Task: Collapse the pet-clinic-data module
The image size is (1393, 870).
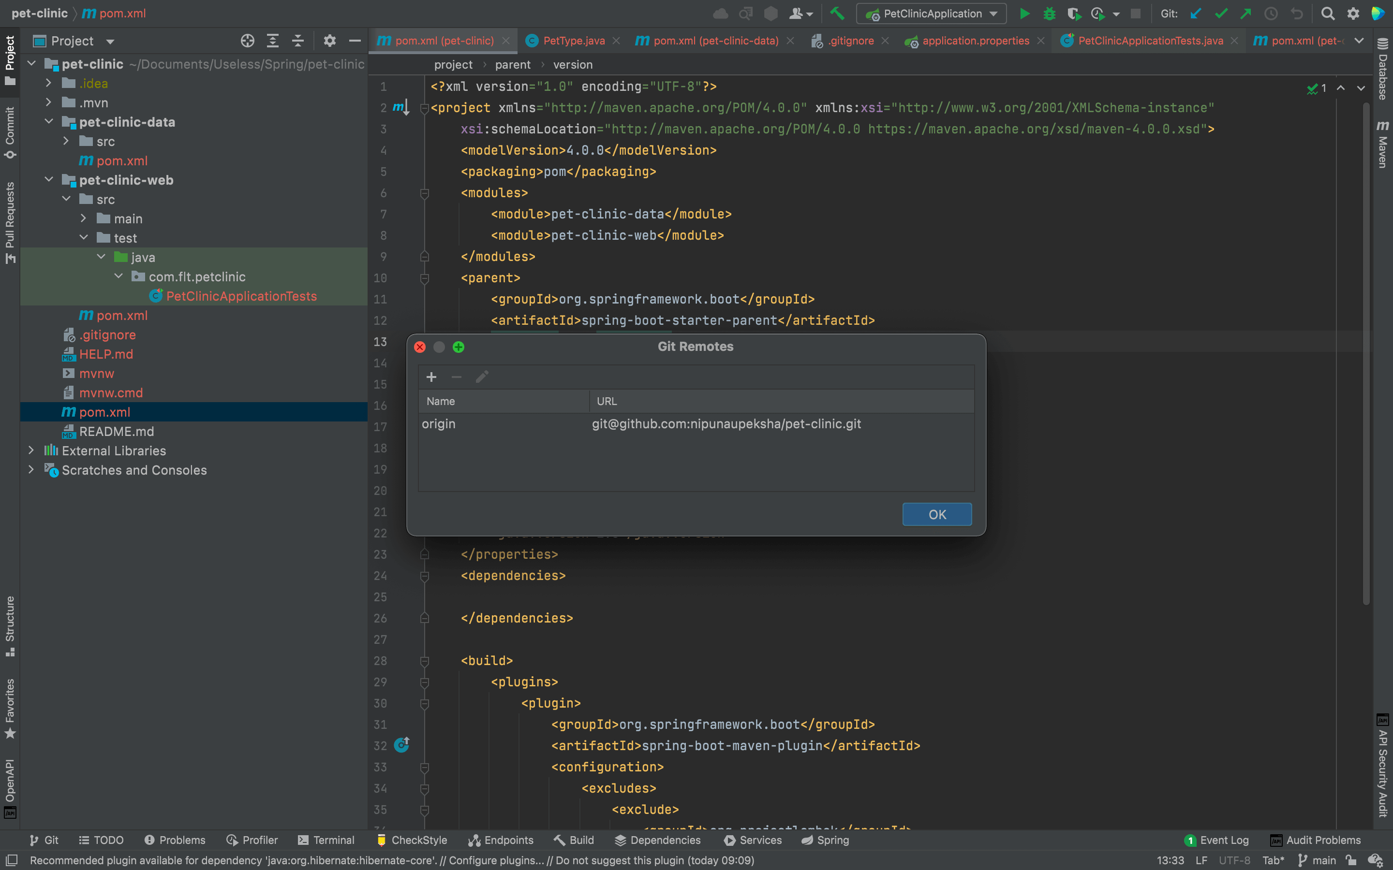Action: [49, 122]
